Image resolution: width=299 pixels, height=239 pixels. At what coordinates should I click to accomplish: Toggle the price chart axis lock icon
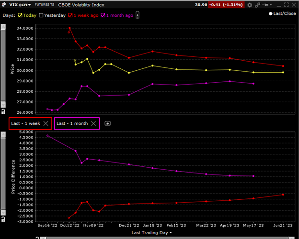click(3, 112)
